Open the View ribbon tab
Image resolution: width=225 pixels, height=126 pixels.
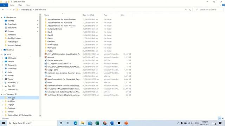pos(28,5)
